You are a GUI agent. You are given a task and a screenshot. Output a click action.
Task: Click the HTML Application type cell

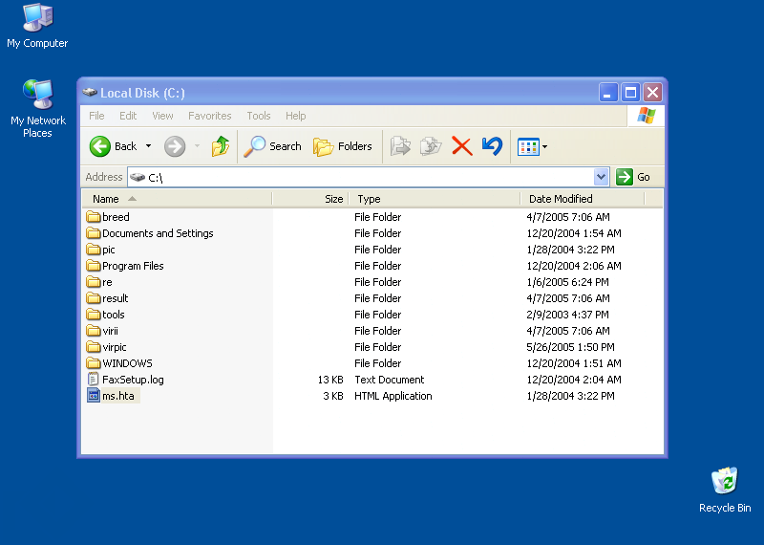393,396
